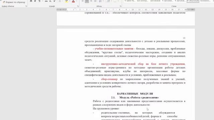Apply subscript formatting (x₂)
The image size is (214, 120).
point(50,1)
